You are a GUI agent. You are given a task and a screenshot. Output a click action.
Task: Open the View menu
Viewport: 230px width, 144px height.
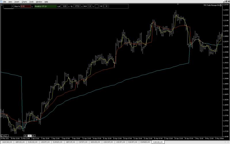click(10, 2)
